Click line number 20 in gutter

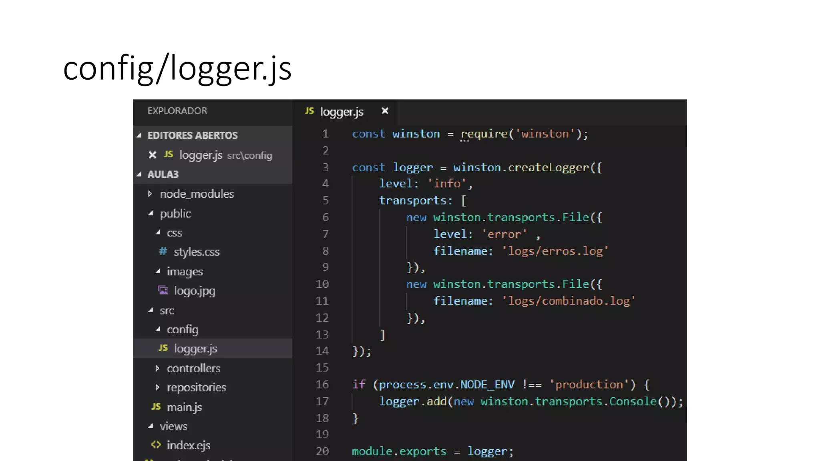tap(322, 451)
